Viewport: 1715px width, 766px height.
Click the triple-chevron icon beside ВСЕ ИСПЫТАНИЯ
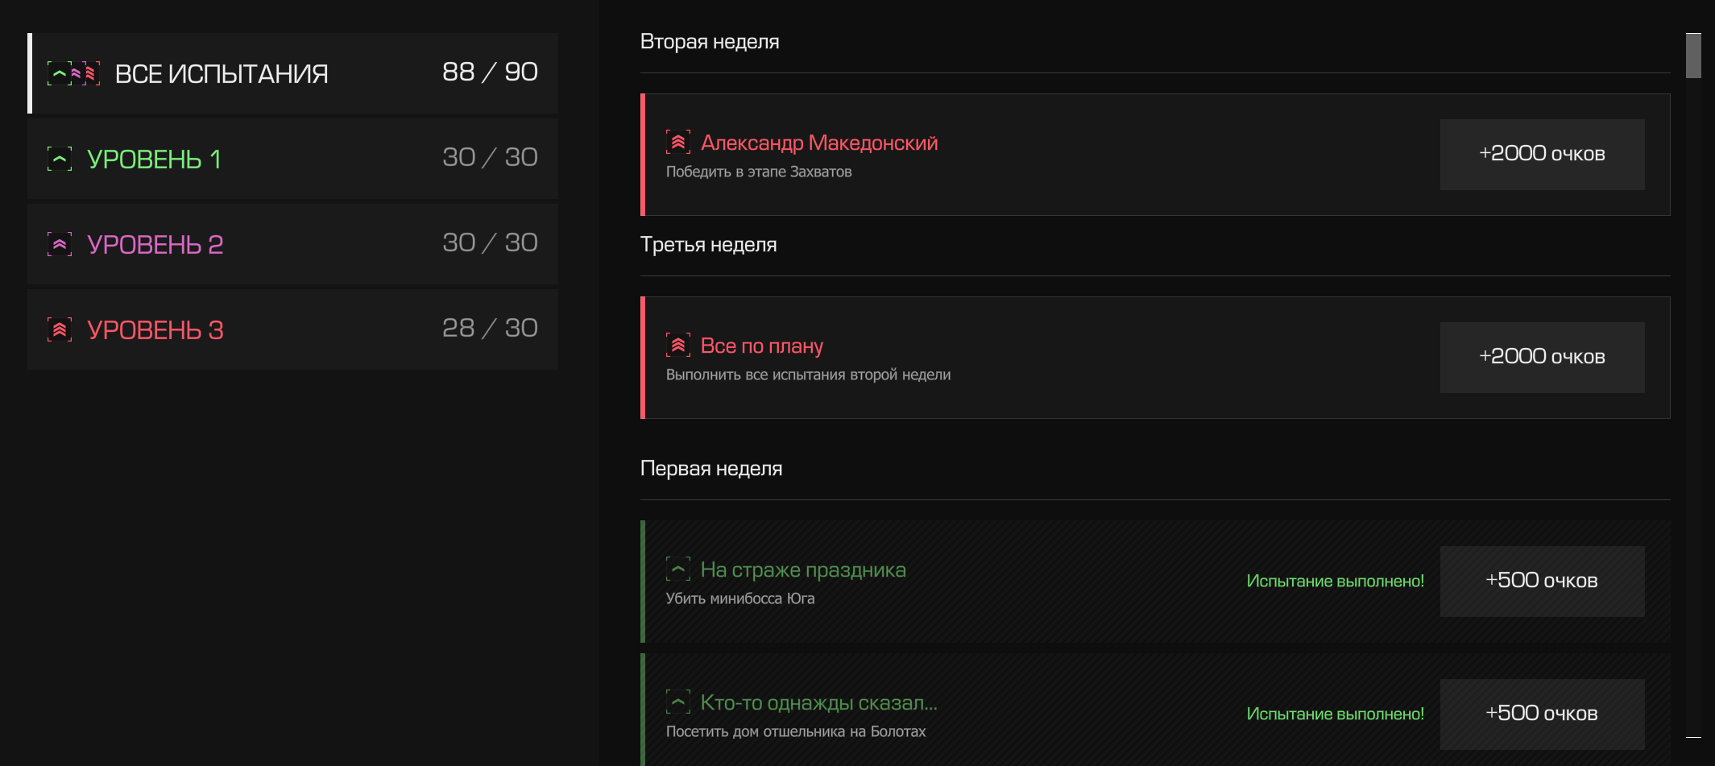[x=73, y=73]
